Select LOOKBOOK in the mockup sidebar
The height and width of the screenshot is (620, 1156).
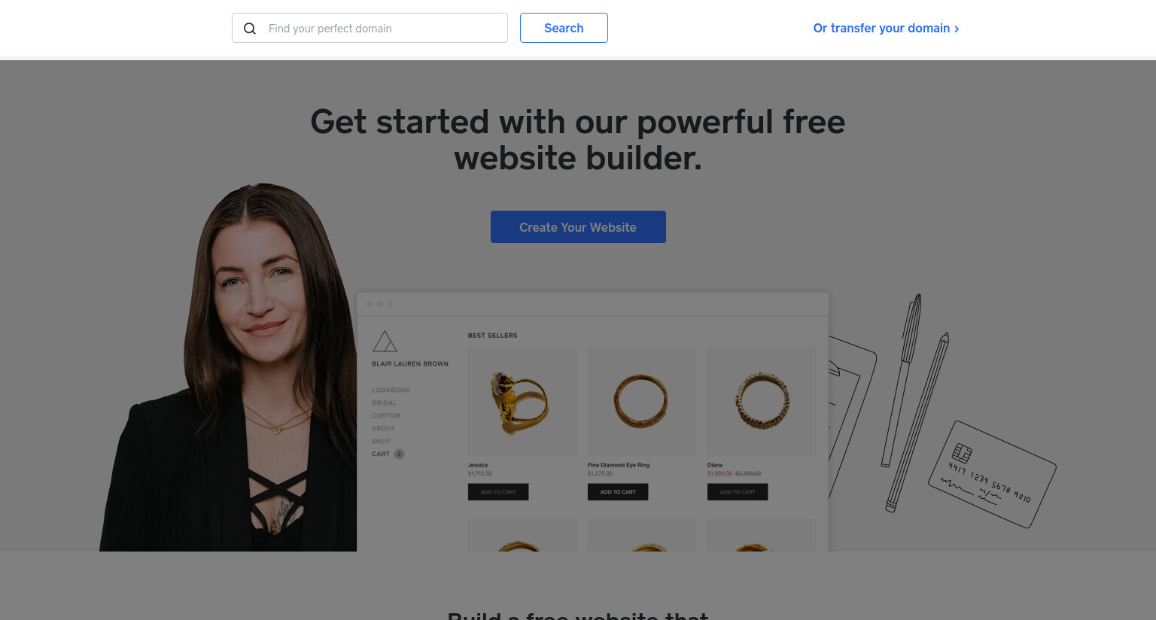tap(391, 390)
